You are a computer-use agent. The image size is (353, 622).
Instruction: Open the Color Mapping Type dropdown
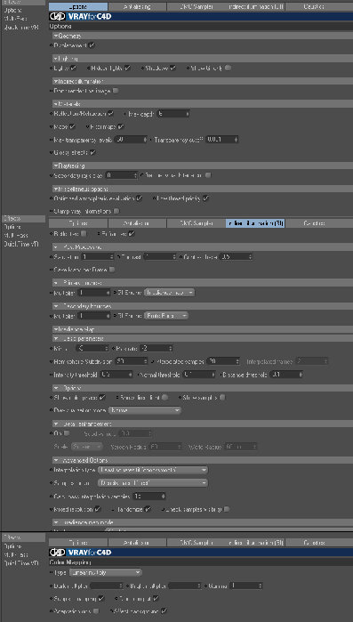(105, 572)
